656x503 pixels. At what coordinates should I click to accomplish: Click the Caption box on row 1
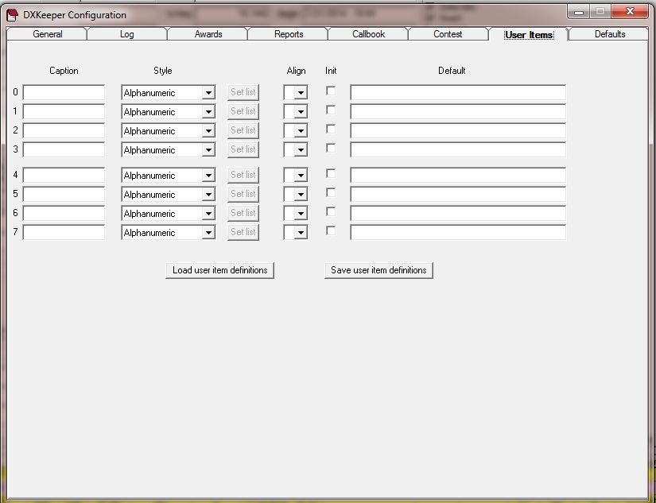[64, 111]
